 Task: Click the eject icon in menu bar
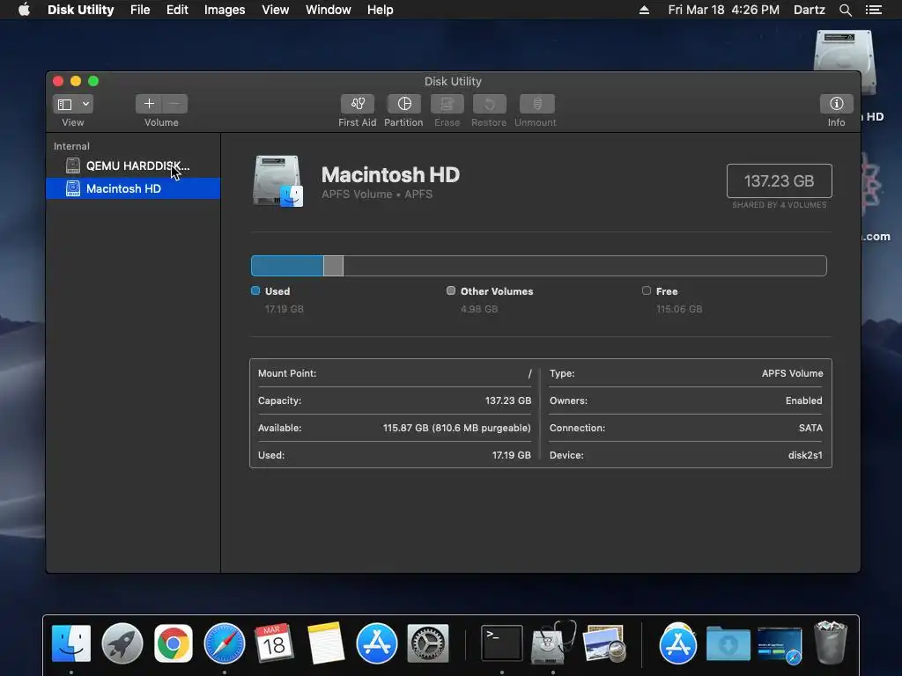coord(644,10)
